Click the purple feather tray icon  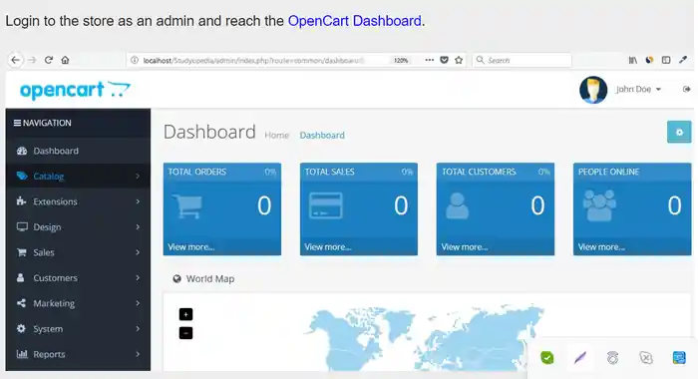coord(580,358)
